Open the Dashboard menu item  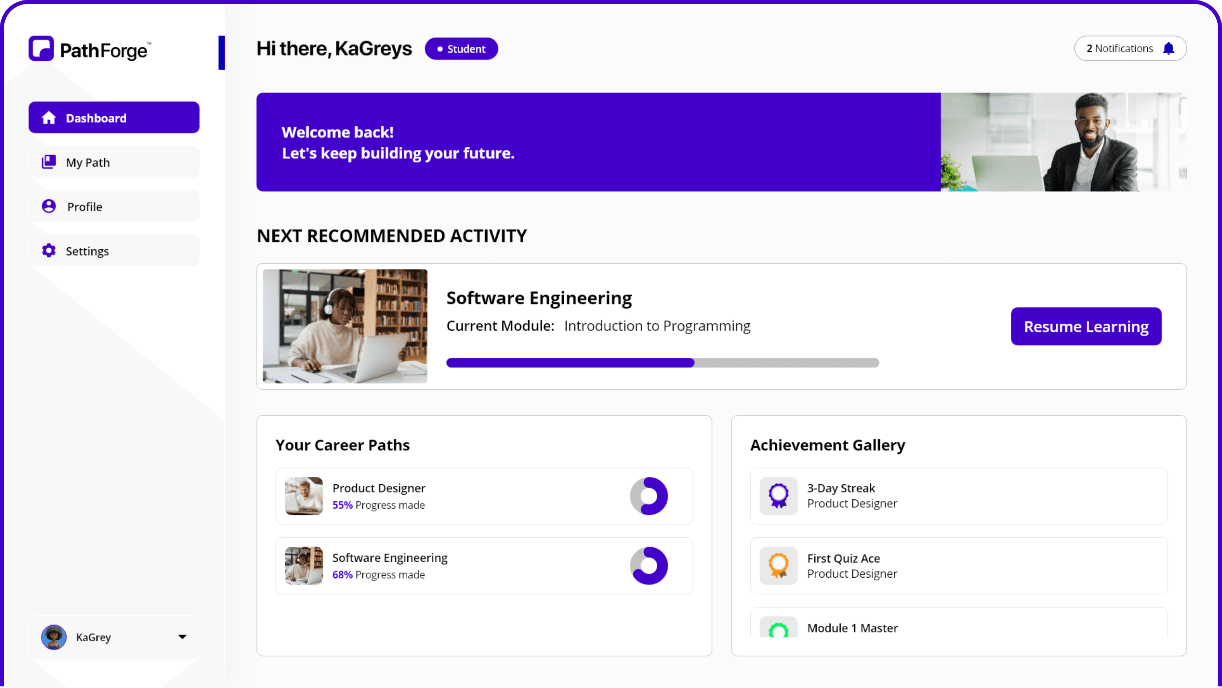[x=114, y=118]
